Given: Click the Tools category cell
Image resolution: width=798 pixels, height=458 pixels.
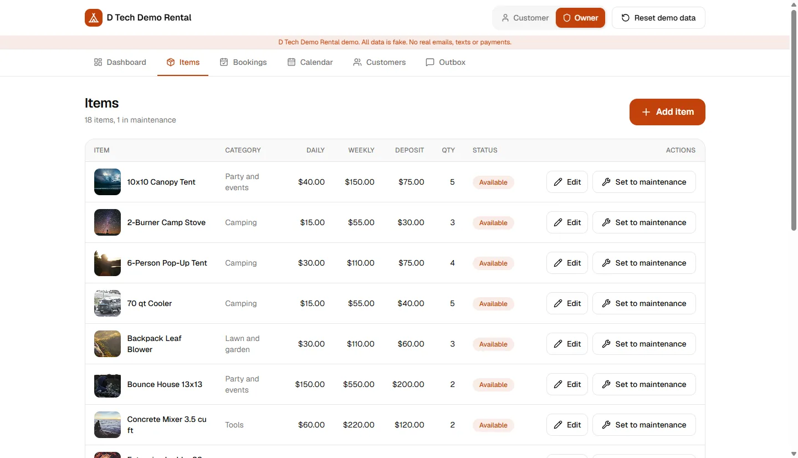Looking at the screenshot, I should point(234,425).
